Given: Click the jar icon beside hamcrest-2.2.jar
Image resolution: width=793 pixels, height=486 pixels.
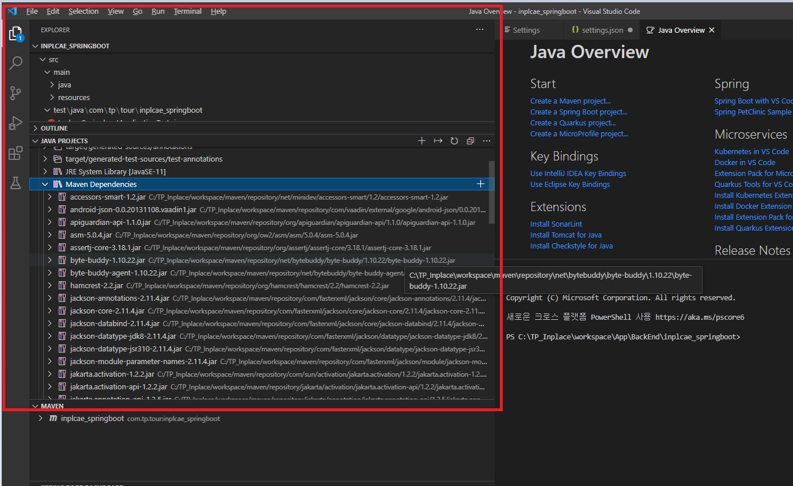Looking at the screenshot, I should [x=62, y=285].
